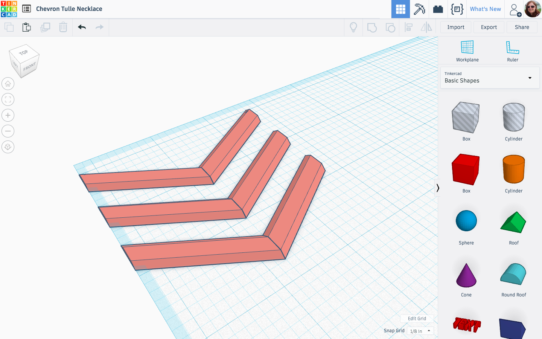Toggle orthographic perspective view cube icon
The height and width of the screenshot is (339, 542).
click(x=8, y=147)
